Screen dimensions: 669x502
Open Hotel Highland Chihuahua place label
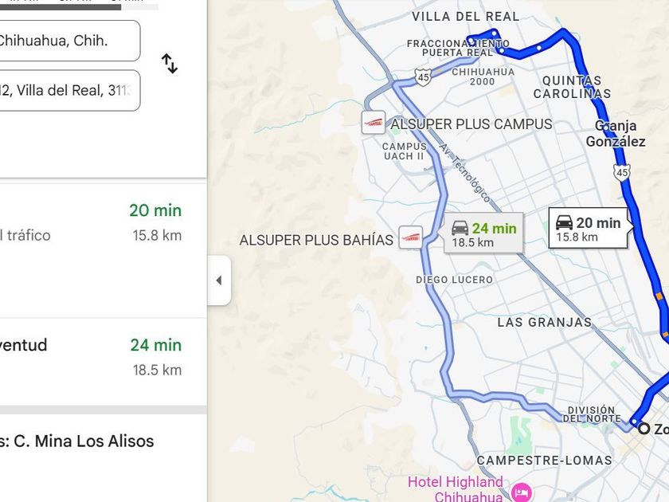[x=456, y=488]
